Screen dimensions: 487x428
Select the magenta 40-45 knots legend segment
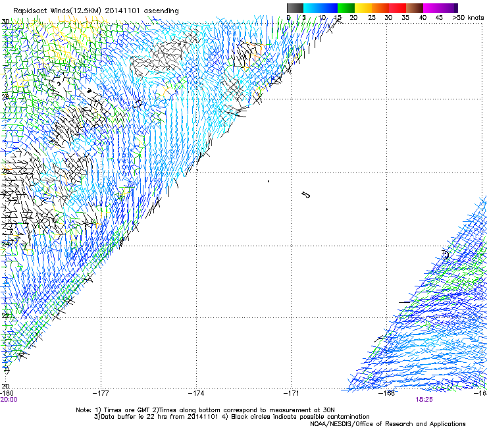tap(432, 8)
